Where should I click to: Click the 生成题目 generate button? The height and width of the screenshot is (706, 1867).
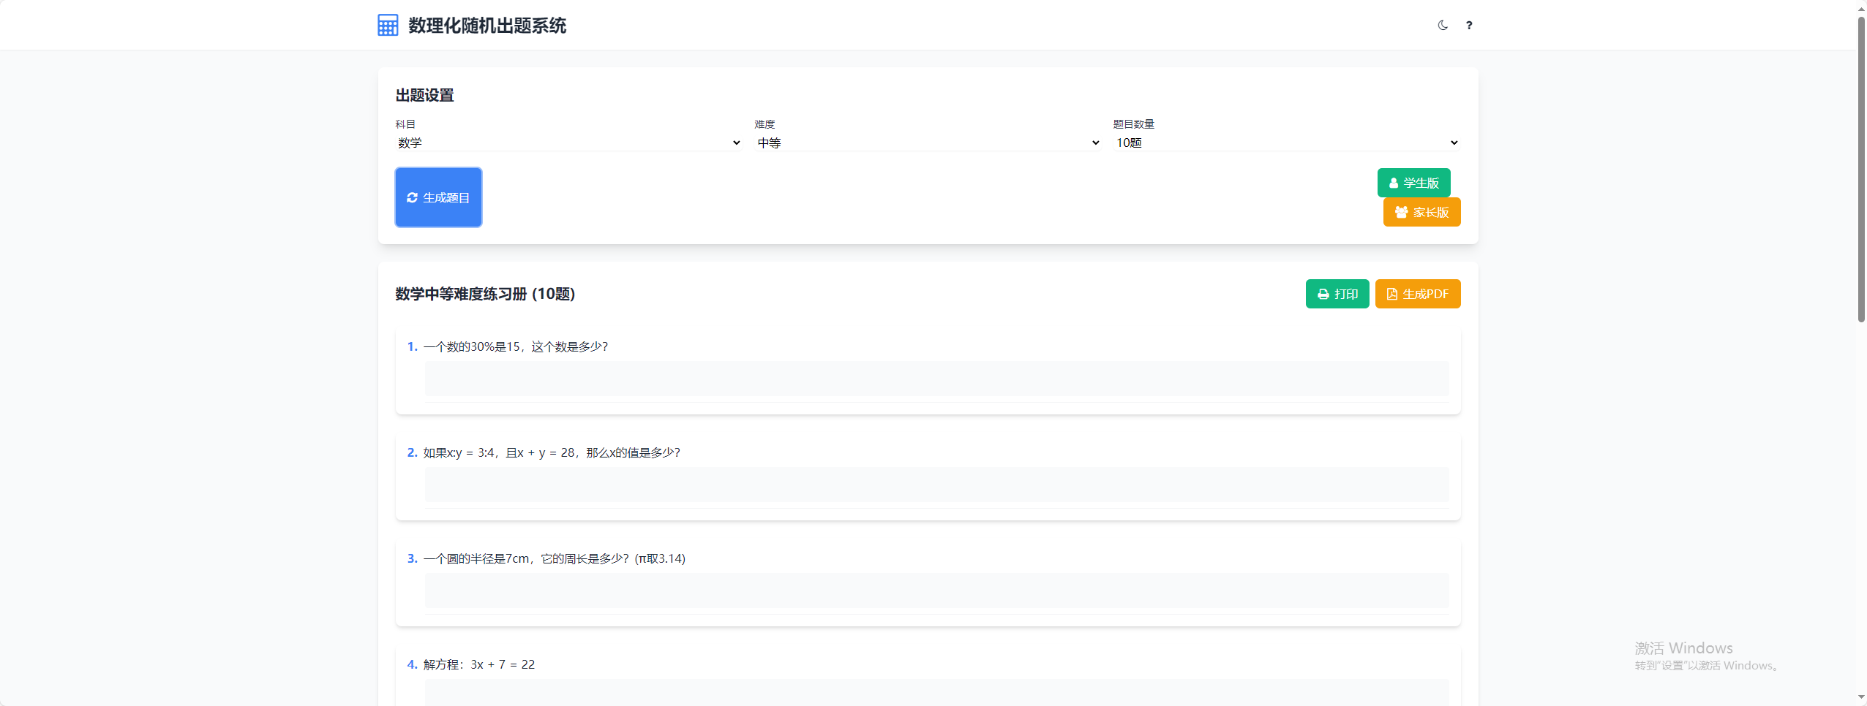pyautogui.click(x=438, y=197)
